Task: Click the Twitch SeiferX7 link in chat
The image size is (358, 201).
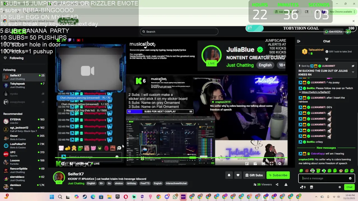Action: pyautogui.click(x=316, y=92)
